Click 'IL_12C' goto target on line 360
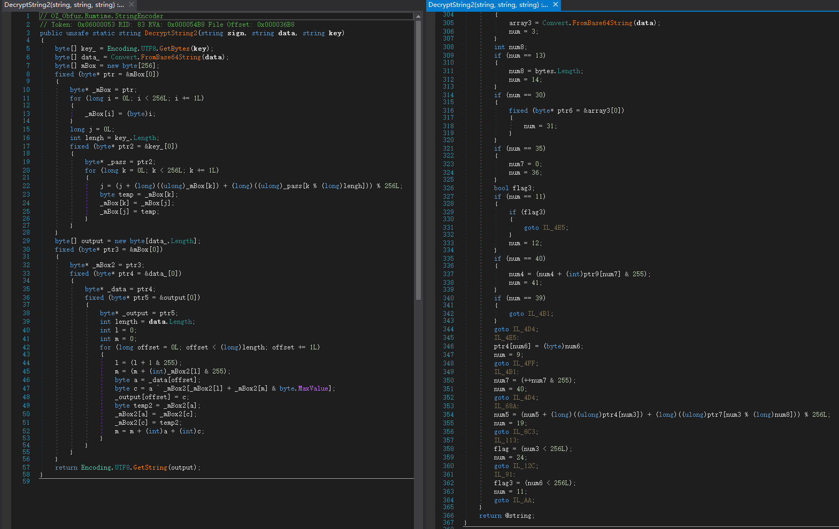Viewport: 839px width, 529px height. pyautogui.click(x=524, y=466)
